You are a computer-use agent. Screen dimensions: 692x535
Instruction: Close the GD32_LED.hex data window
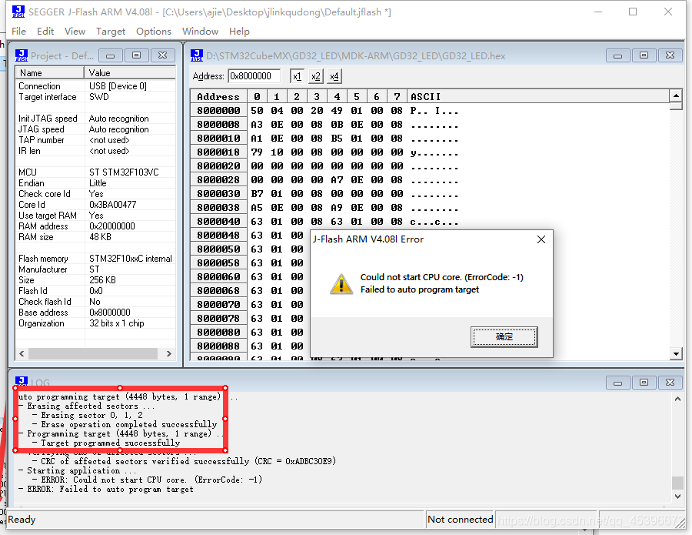point(670,55)
